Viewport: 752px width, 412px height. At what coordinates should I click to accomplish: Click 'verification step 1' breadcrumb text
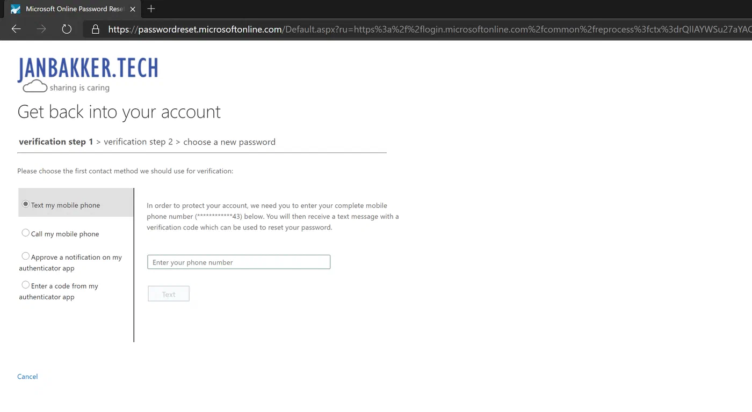tap(56, 142)
